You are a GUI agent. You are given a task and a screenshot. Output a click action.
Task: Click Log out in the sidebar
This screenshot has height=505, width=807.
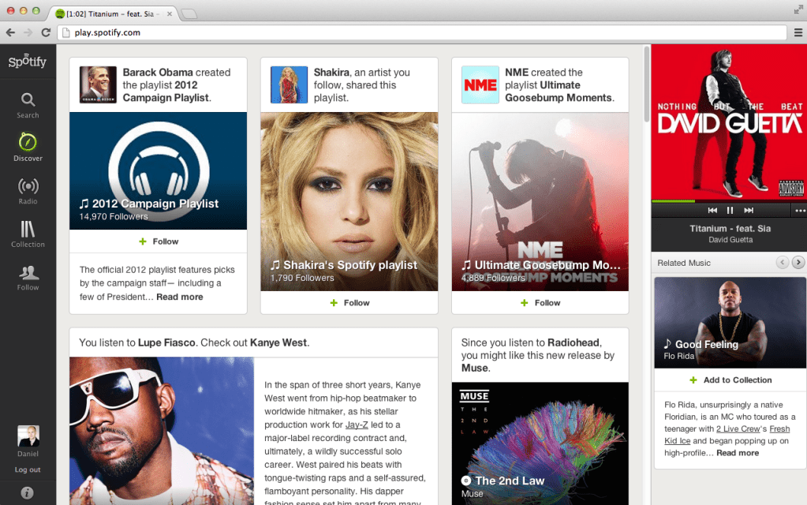(28, 469)
